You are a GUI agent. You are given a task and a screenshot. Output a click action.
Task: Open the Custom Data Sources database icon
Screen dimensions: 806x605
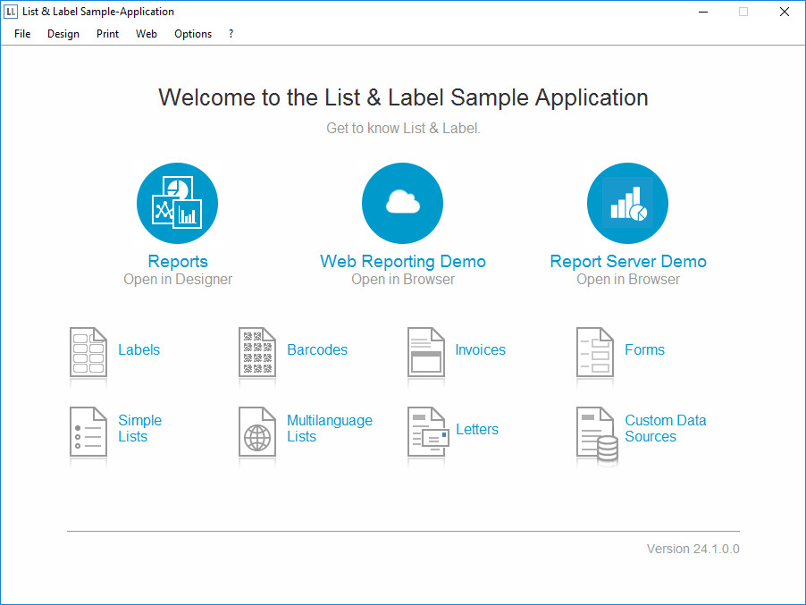pos(594,434)
